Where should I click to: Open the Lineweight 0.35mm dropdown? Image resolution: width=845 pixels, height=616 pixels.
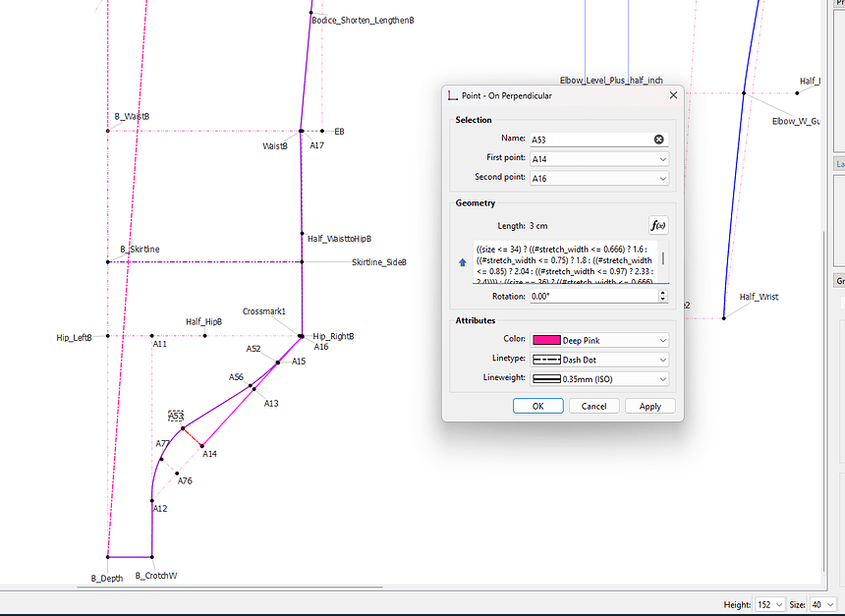[599, 378]
